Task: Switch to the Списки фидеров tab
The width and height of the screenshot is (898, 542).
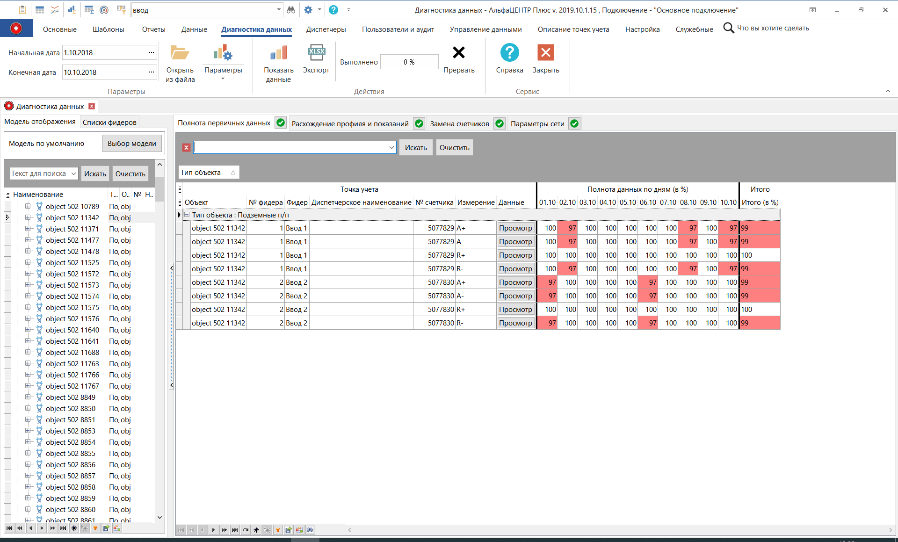Action: click(x=109, y=122)
